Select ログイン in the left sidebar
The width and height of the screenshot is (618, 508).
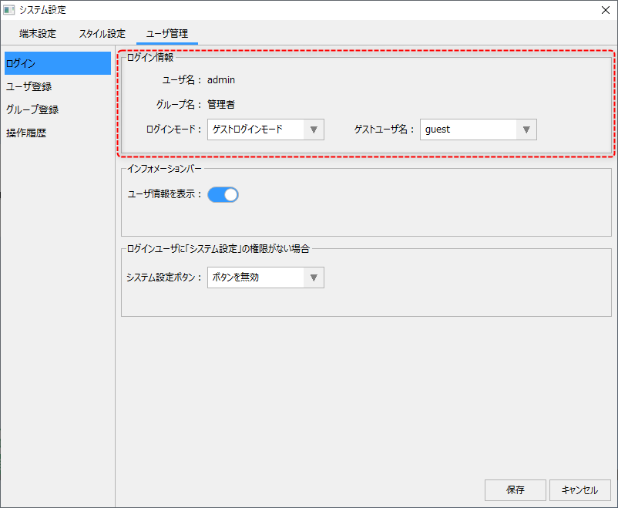click(58, 63)
